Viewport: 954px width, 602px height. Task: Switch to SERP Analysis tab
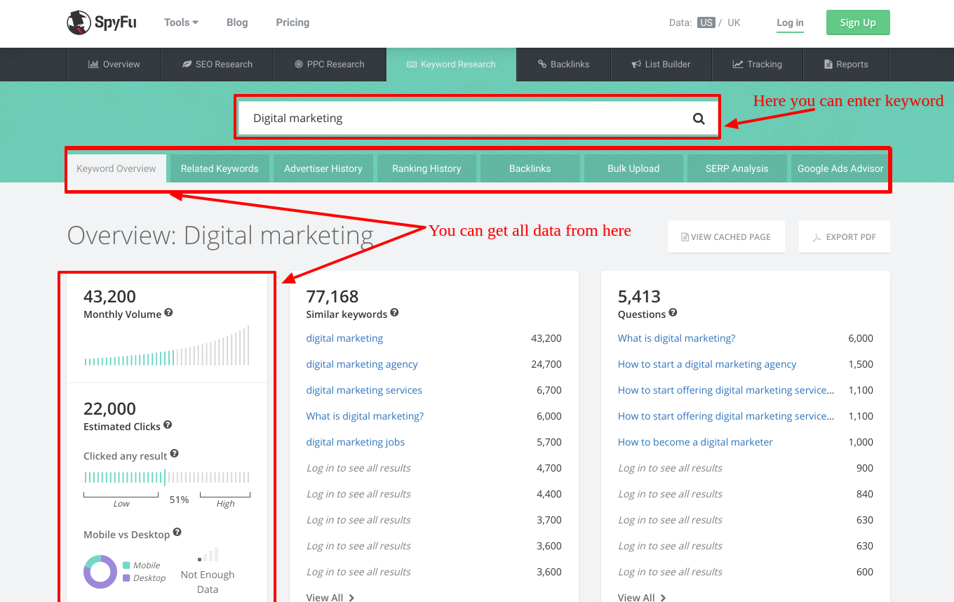(737, 168)
